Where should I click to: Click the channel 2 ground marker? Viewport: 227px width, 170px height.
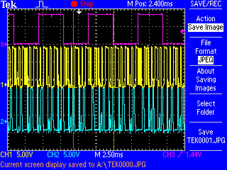point(4,122)
